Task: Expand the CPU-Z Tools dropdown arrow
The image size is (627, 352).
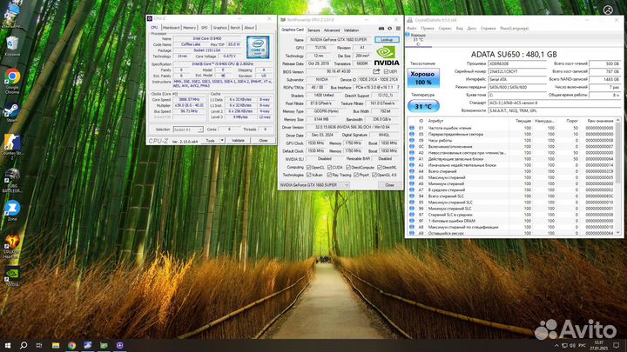Action: pos(222,141)
